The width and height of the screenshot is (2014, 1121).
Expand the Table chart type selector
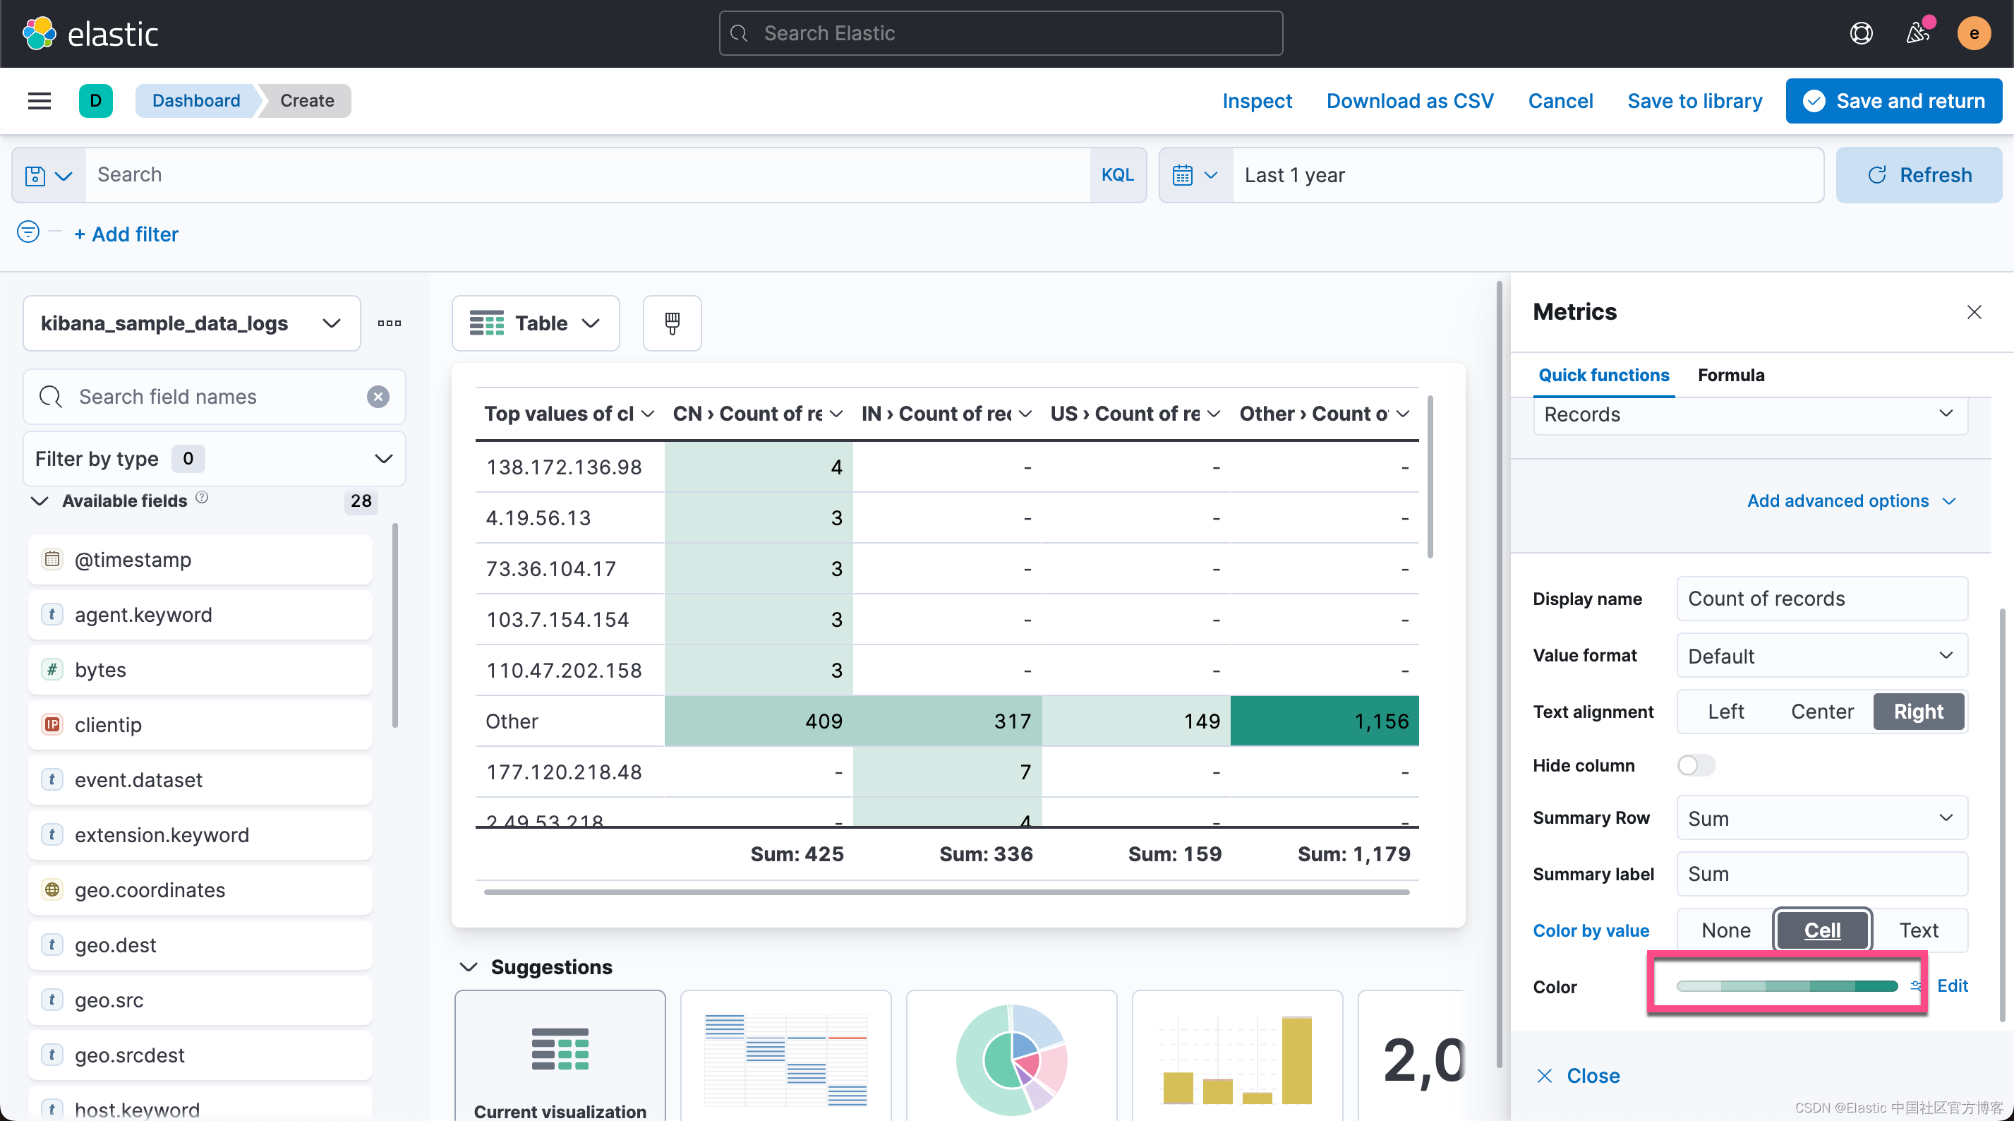pos(536,323)
